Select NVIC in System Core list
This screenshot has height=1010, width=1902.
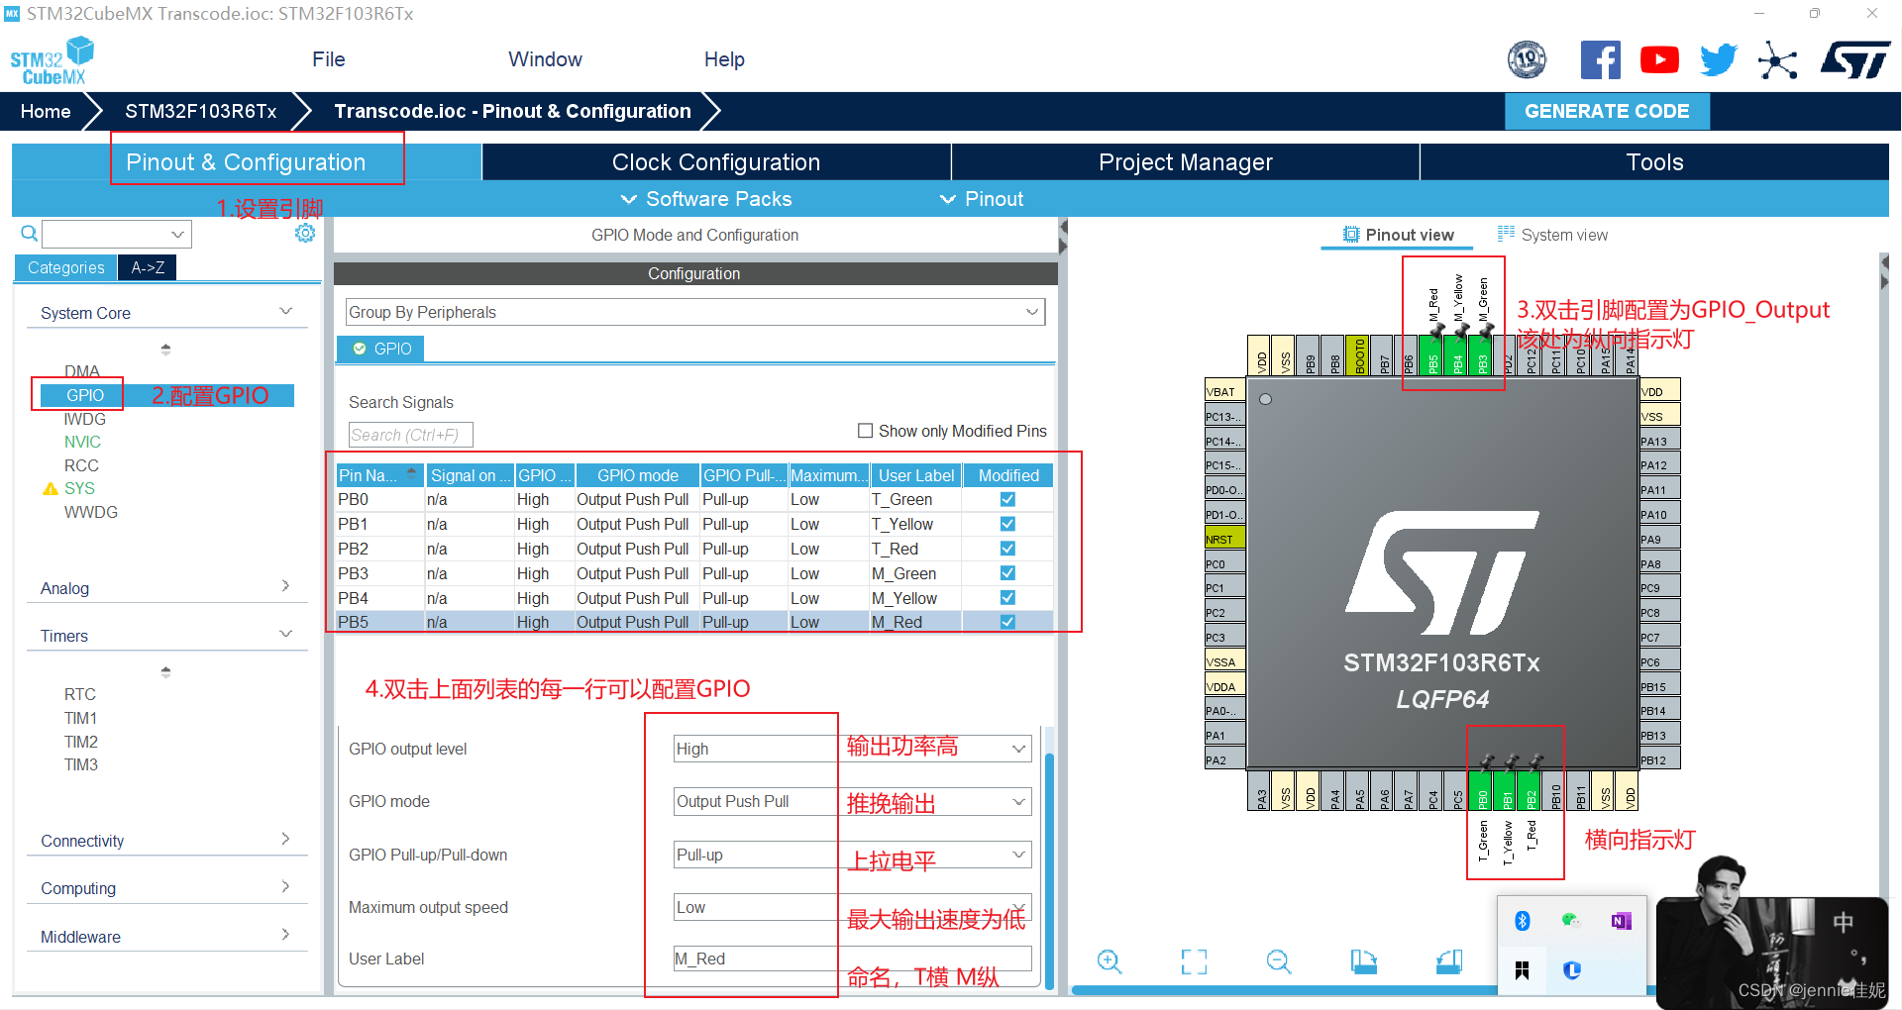point(82,442)
